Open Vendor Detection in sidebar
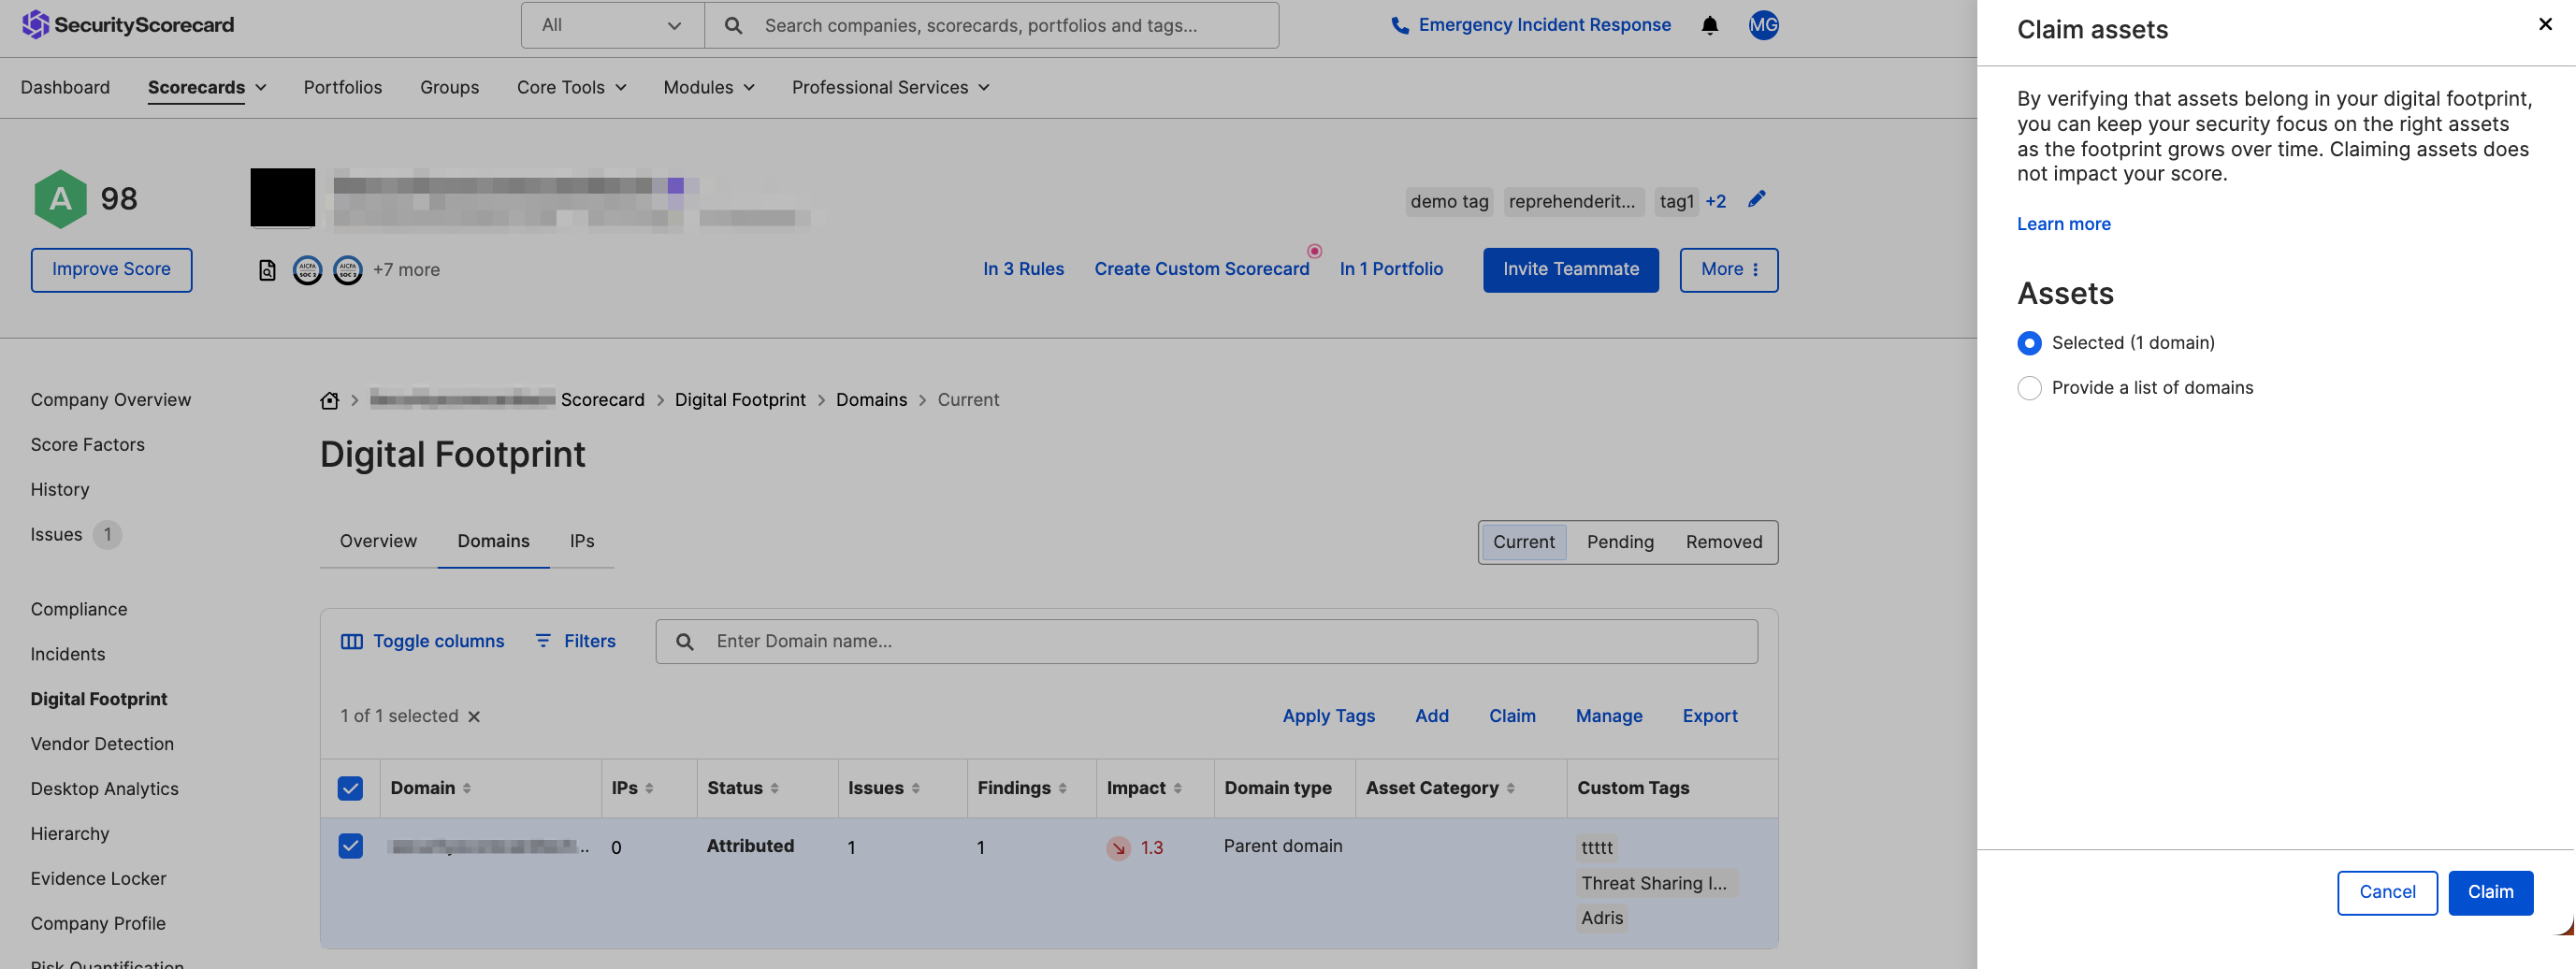This screenshot has height=969, width=2576. coord(102,745)
